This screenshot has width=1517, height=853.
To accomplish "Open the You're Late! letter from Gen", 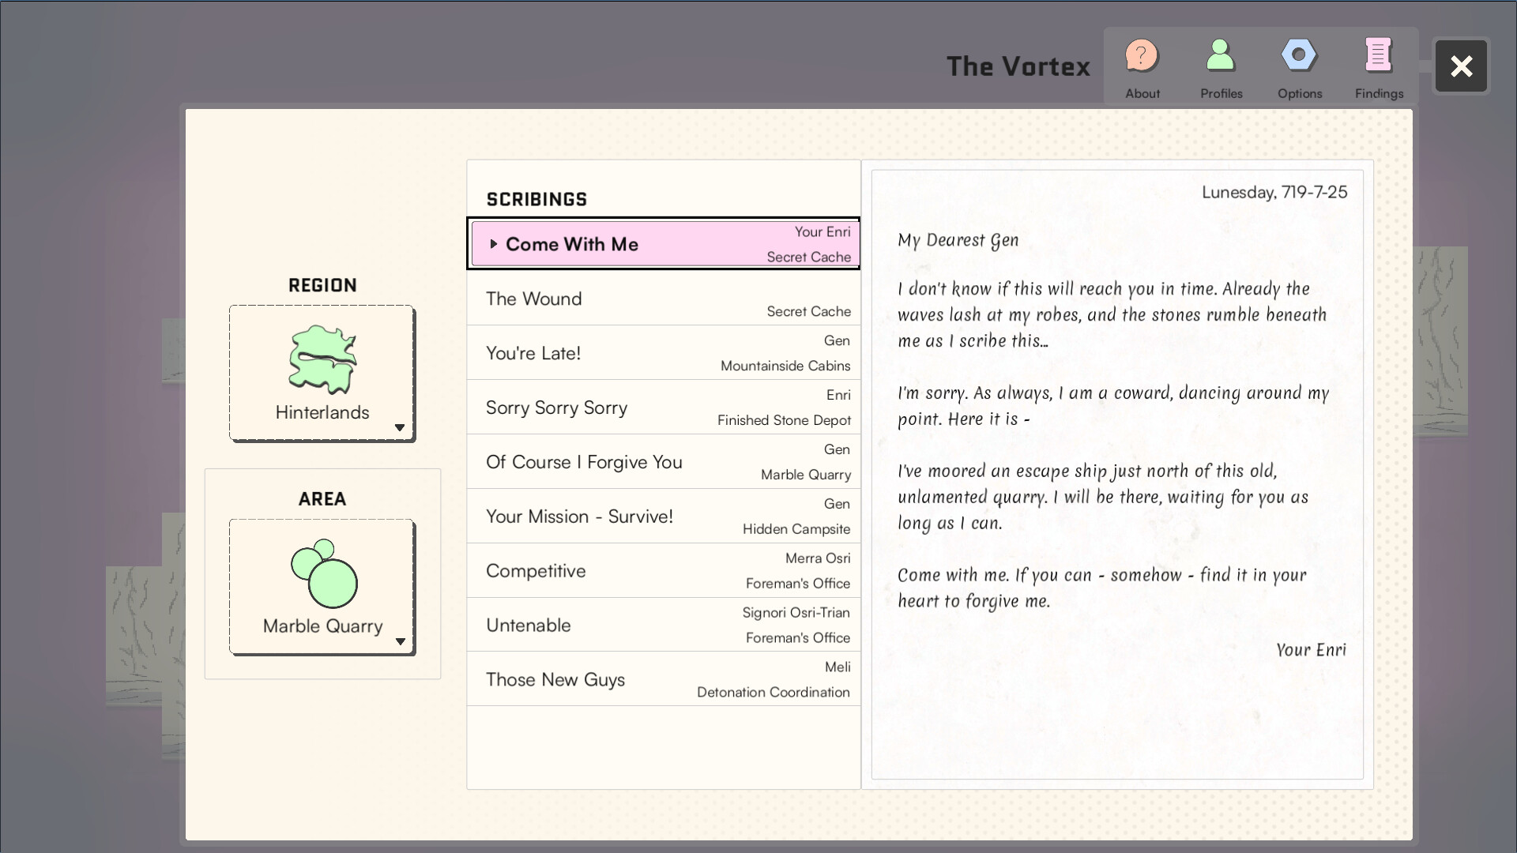I will [x=664, y=352].
